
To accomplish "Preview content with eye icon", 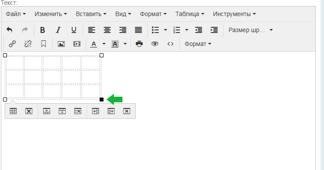I will (155, 44).
